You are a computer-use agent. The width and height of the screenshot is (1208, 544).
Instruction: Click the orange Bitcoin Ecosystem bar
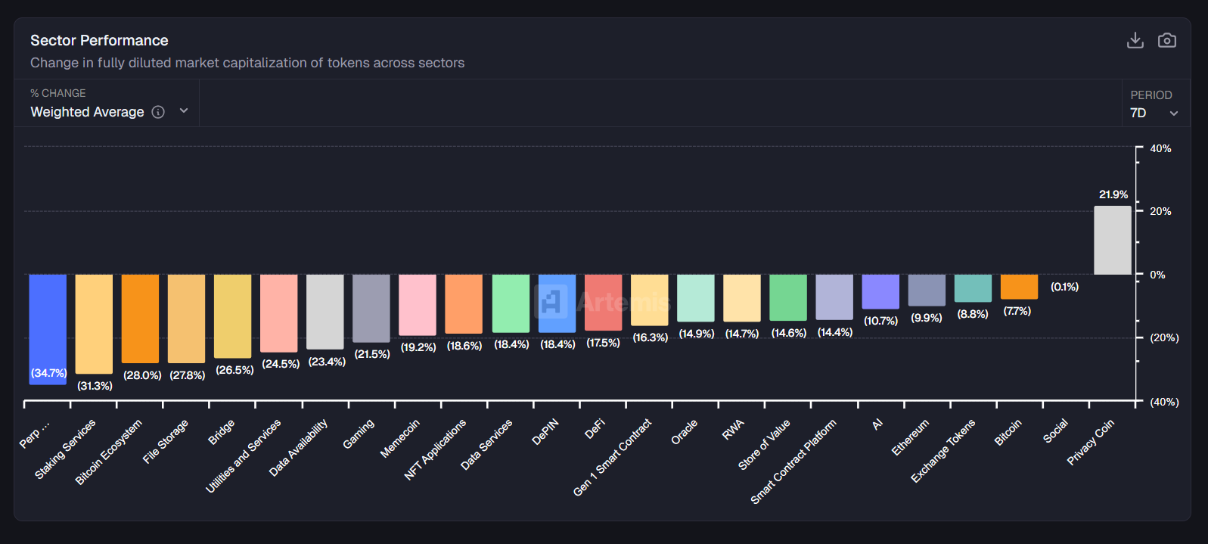[140, 318]
